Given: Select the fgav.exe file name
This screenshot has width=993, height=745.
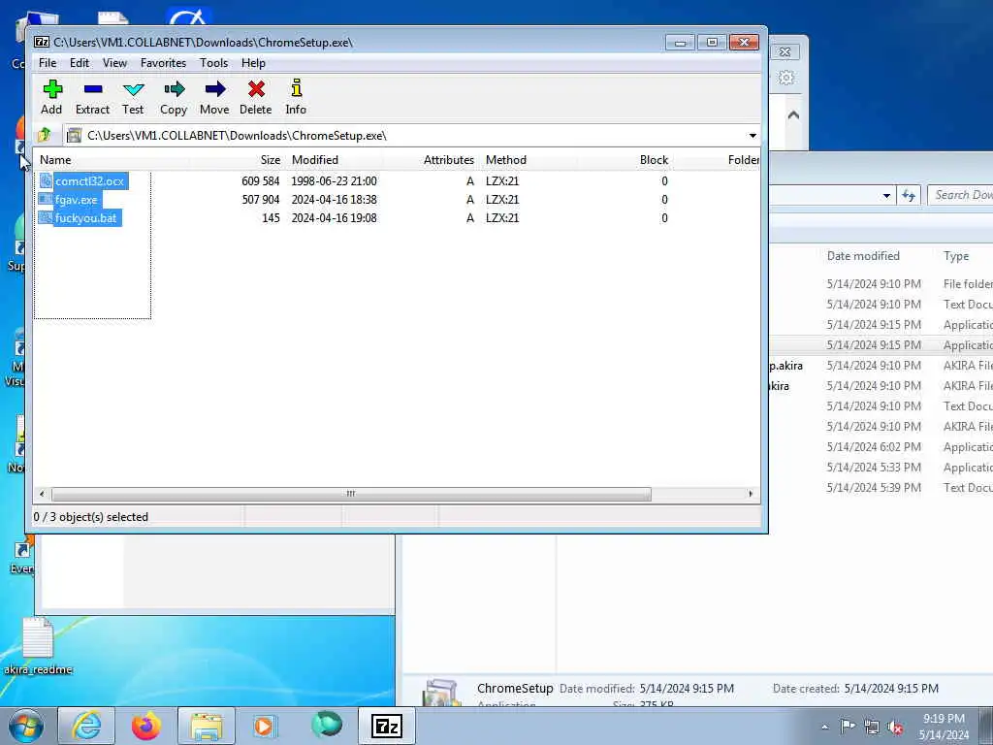Looking at the screenshot, I should pyautogui.click(x=76, y=200).
